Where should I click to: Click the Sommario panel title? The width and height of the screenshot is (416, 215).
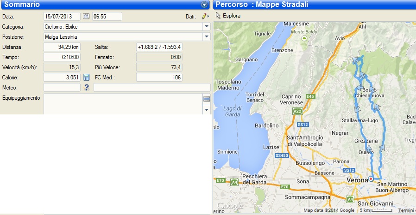(x=22, y=5)
